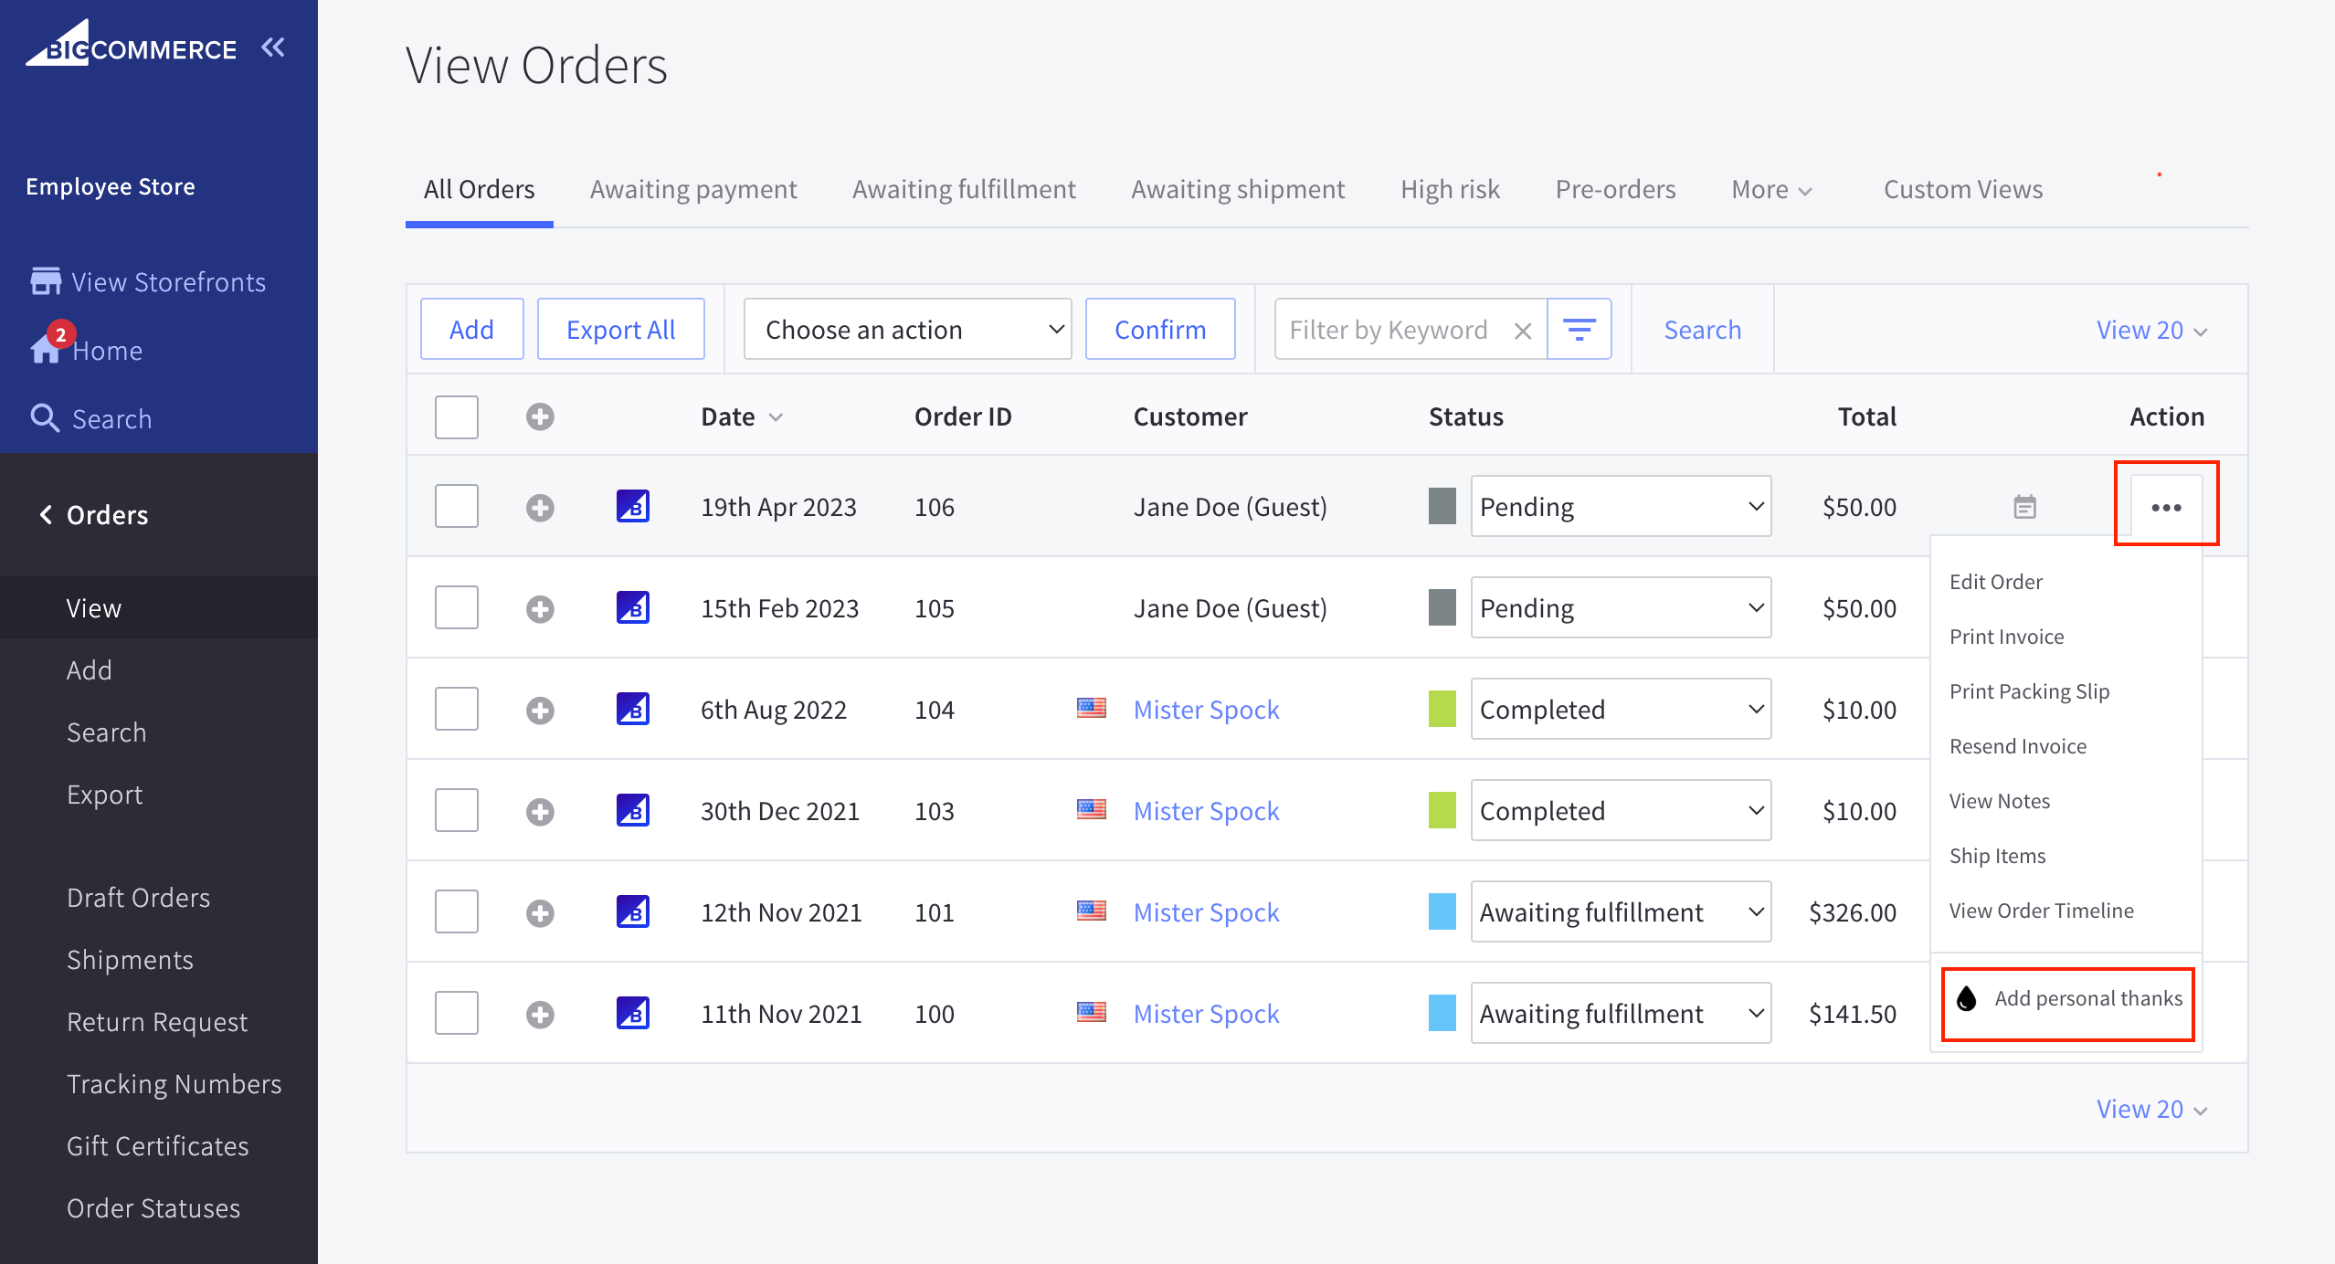Click the plus icon to expand order 104
The image size is (2335, 1264).
click(x=540, y=709)
